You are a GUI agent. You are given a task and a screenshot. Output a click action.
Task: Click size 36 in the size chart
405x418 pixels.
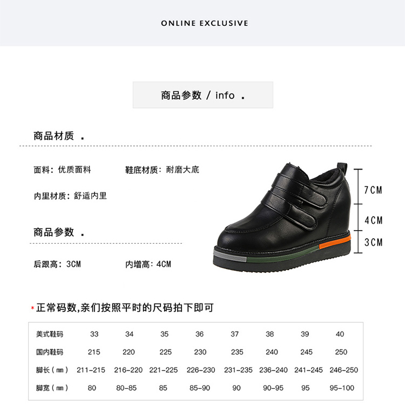199,334
